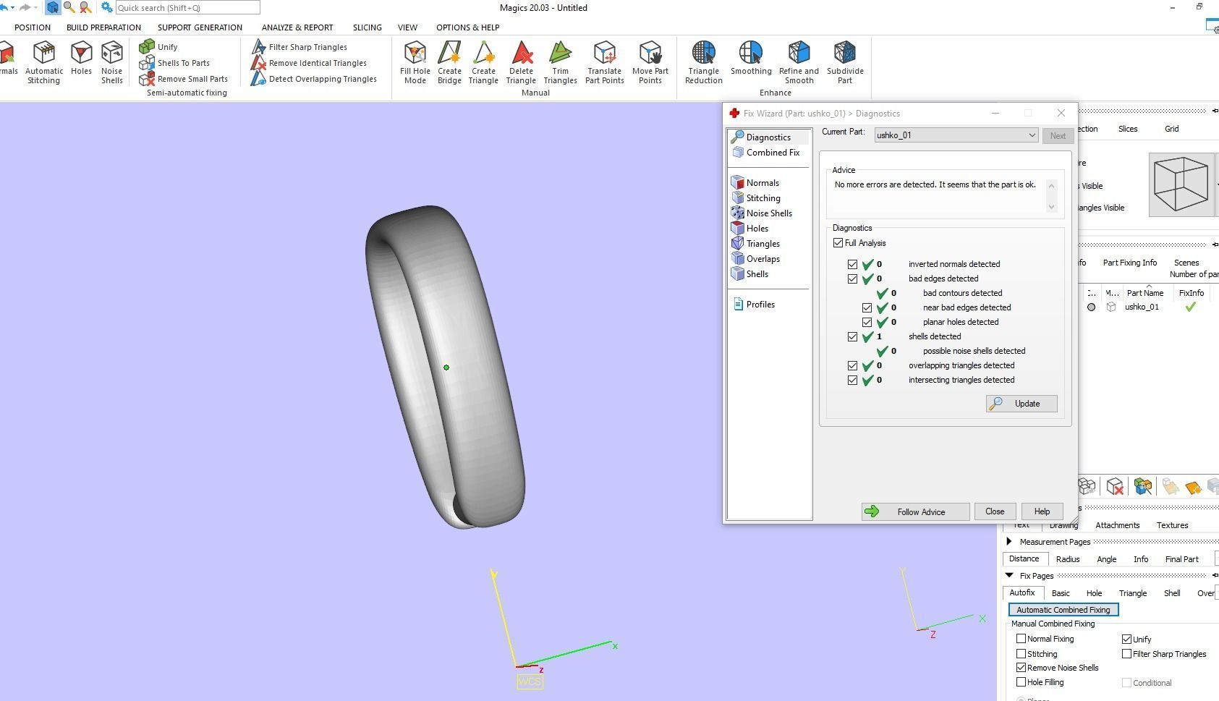Toggle bad edges detected checkbox
1219x701 pixels.
[x=852, y=279]
